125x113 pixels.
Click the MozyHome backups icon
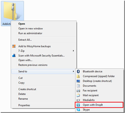tap(14, 46)
